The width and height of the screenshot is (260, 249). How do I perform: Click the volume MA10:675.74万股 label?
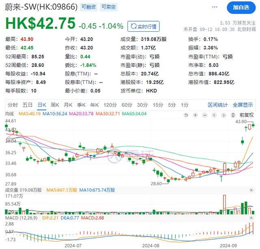point(97,190)
